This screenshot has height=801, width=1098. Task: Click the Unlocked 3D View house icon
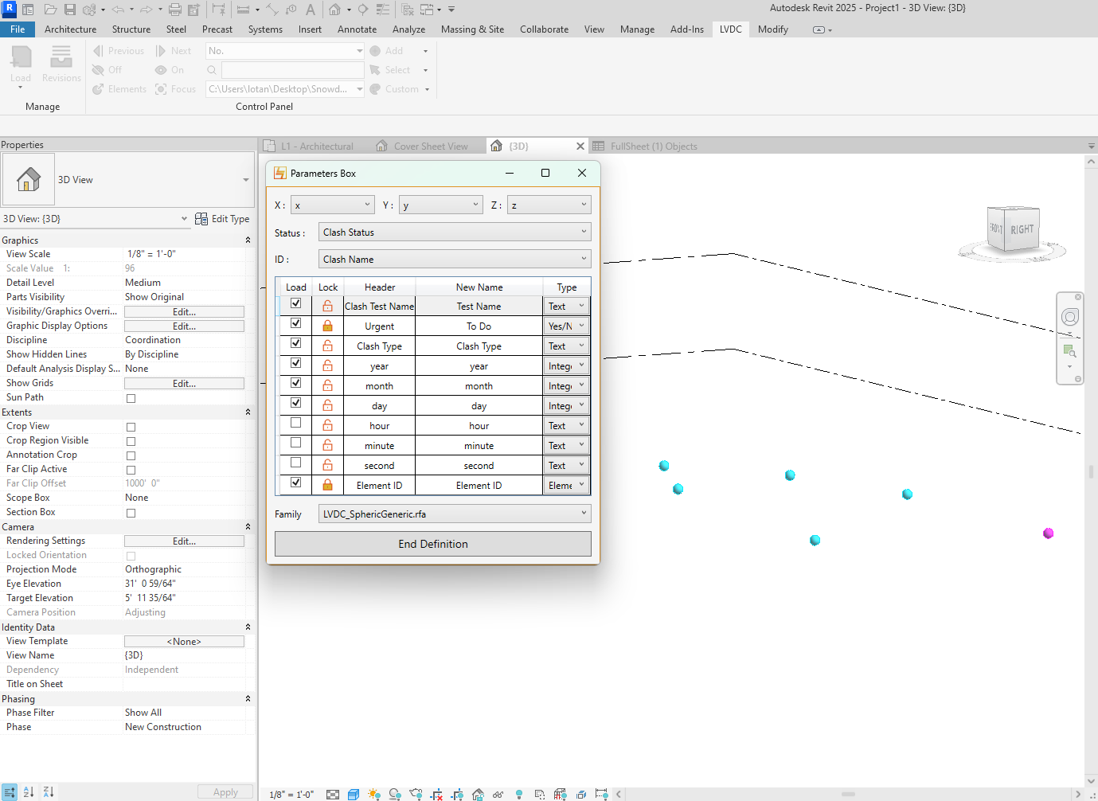[478, 794]
